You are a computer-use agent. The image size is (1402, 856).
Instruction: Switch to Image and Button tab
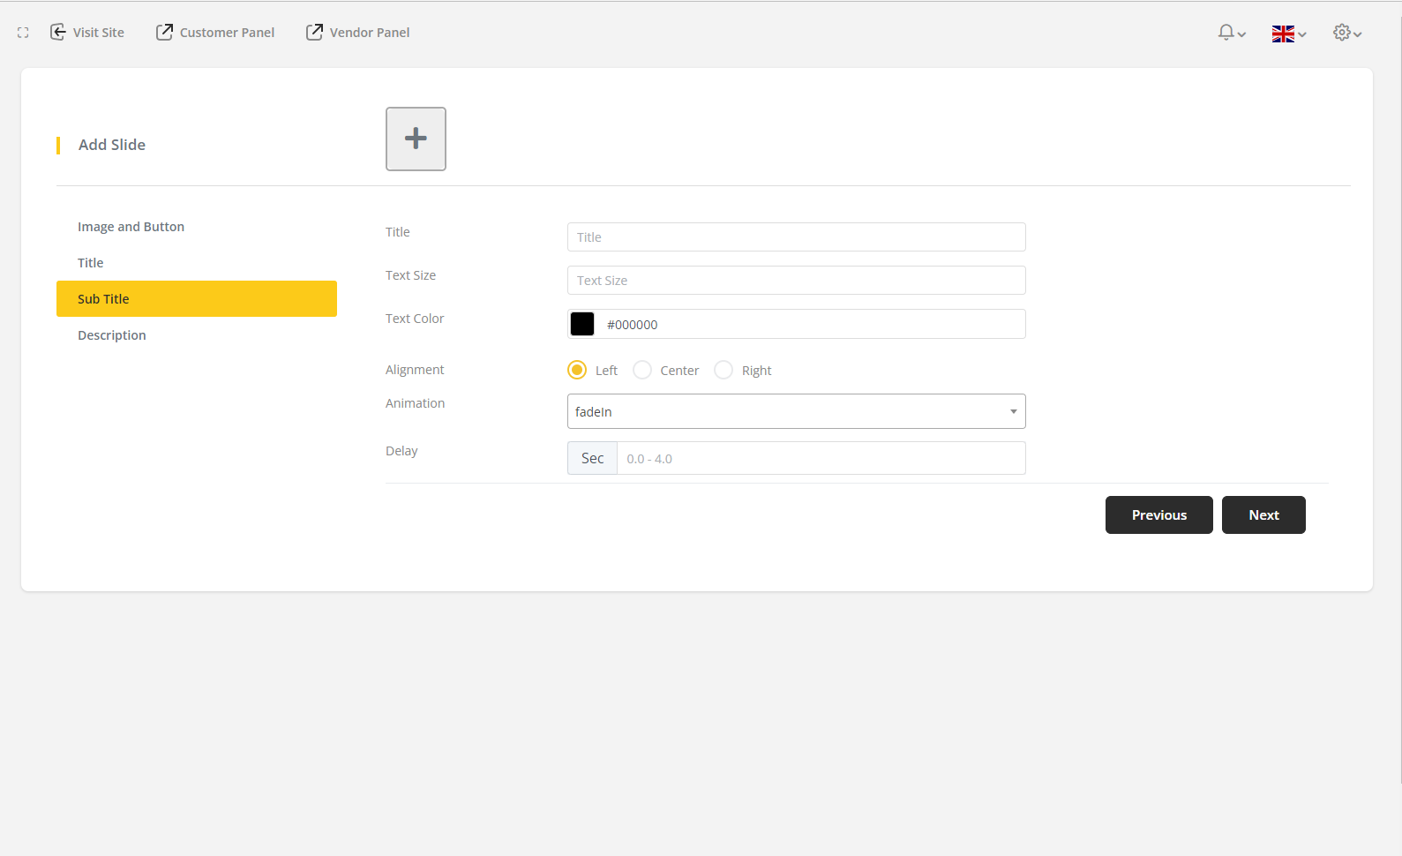131,227
